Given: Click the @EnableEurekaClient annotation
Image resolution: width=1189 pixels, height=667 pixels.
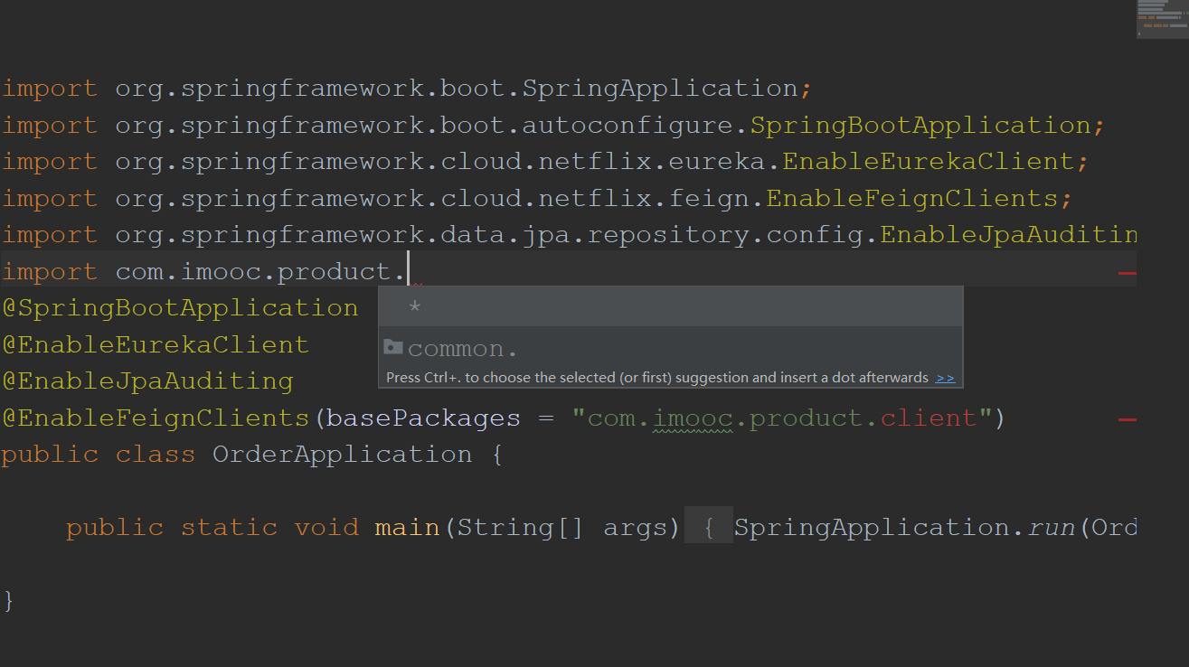Looking at the screenshot, I should coord(156,345).
